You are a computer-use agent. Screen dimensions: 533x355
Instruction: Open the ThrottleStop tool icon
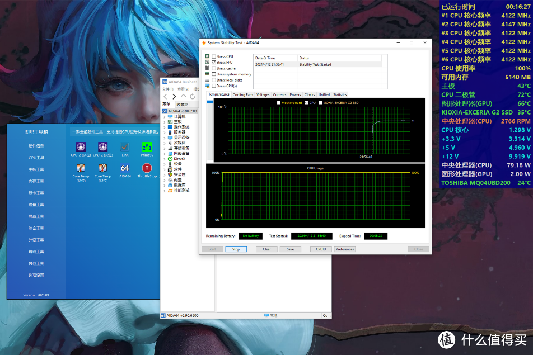[147, 168]
